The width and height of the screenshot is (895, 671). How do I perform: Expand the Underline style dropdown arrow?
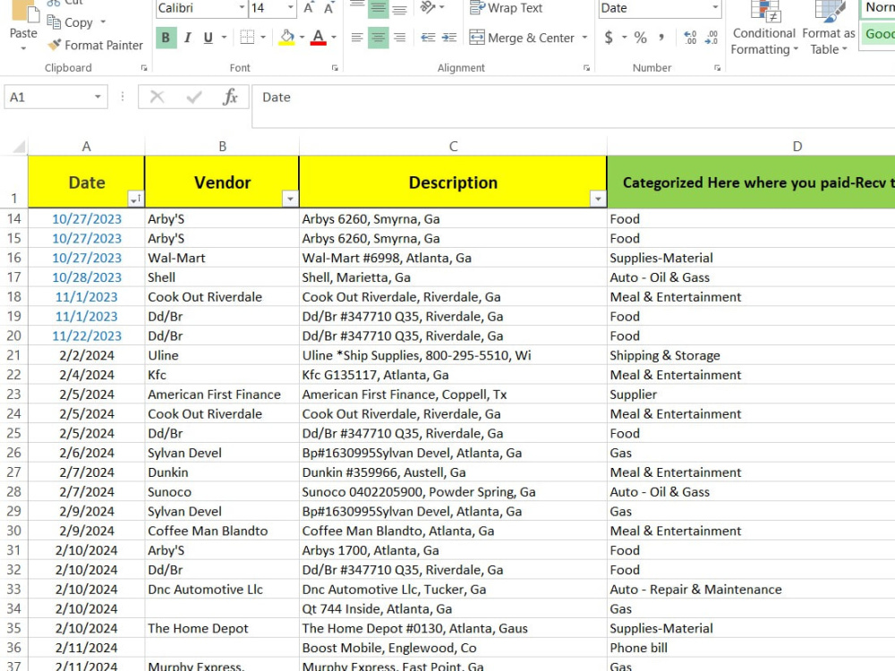(x=225, y=38)
